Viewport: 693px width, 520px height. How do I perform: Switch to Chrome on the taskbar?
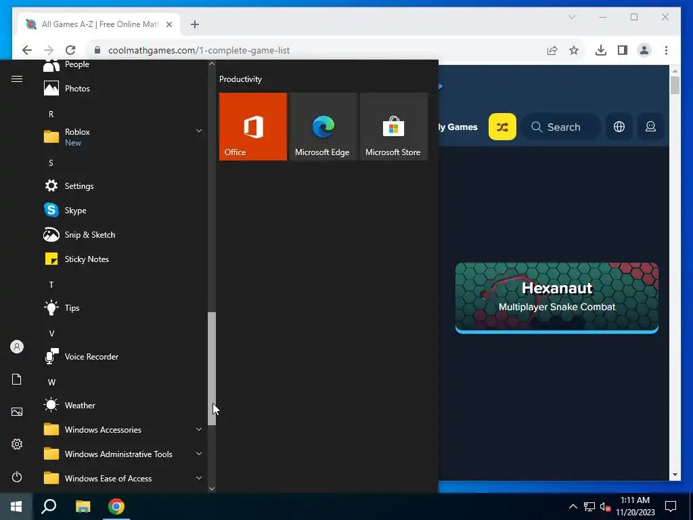[116, 506]
